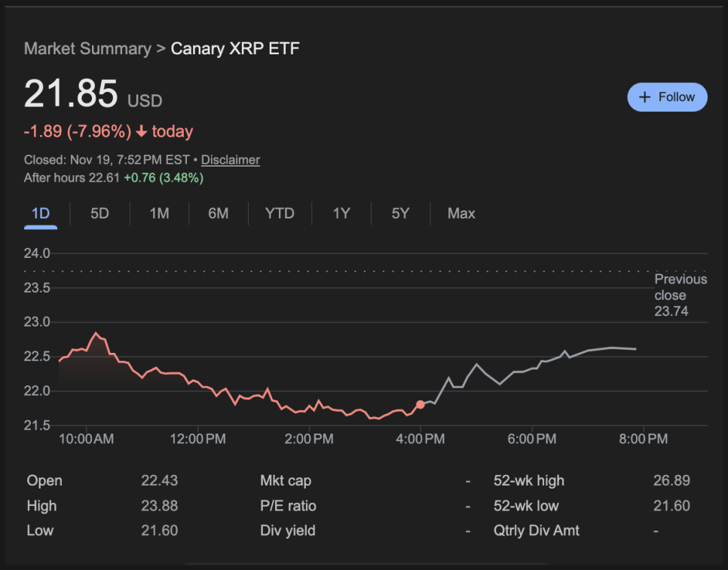Switch to the 5D chart tab
Viewport: 728px width, 570px height.
click(99, 213)
